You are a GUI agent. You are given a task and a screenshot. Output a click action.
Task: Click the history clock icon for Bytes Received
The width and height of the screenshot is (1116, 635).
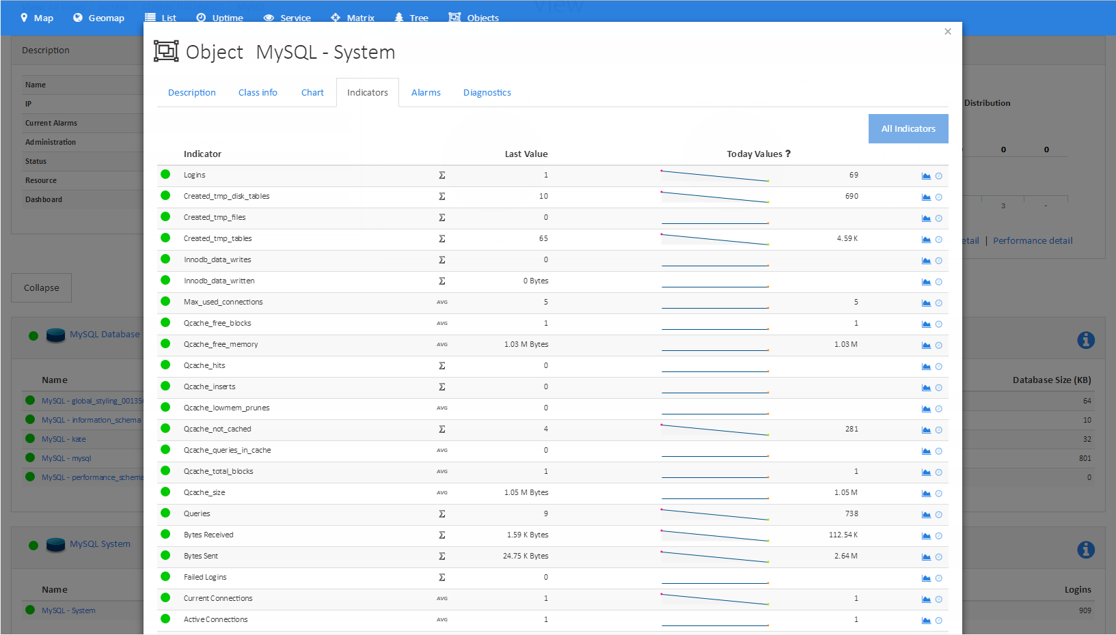pyautogui.click(x=938, y=535)
